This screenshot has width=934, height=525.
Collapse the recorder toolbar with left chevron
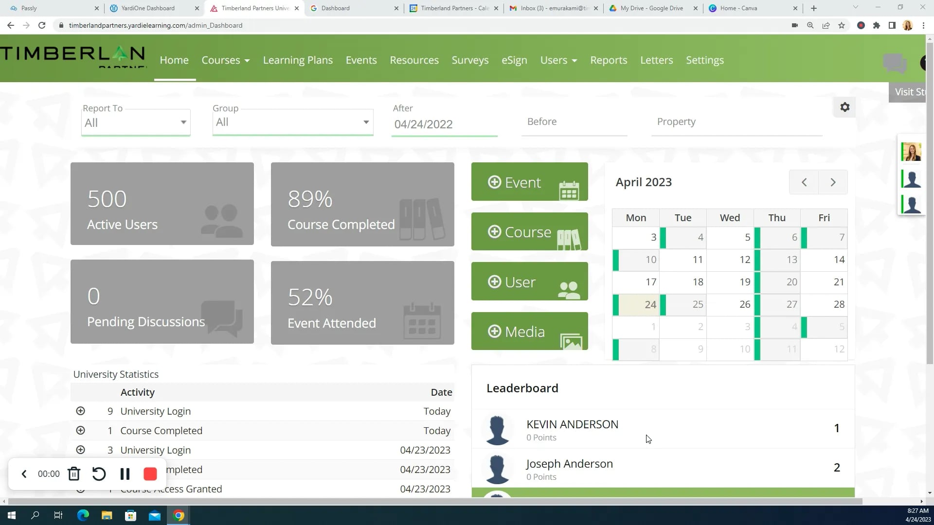[x=24, y=474]
